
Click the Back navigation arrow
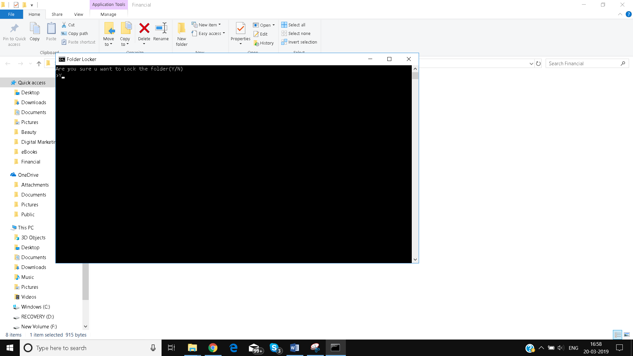click(8, 64)
